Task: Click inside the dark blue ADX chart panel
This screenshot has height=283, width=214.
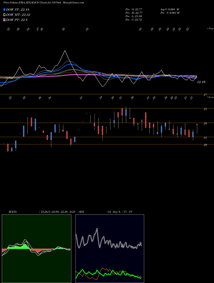Action: (110, 249)
